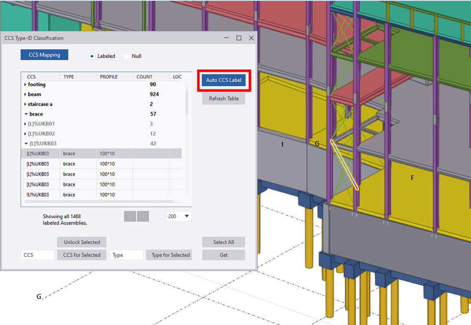The image size is (471, 325).
Task: Apply CCS for Selected
Action: 81,254
